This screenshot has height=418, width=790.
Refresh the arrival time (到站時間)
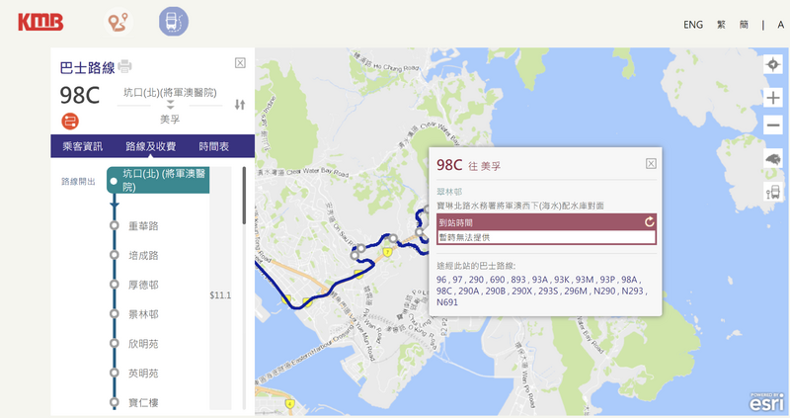point(649,222)
